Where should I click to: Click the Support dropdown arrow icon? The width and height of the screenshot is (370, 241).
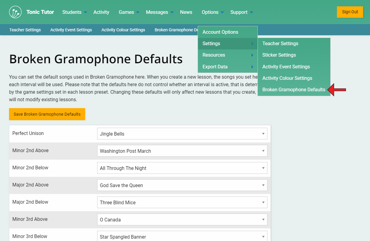[x=251, y=12]
